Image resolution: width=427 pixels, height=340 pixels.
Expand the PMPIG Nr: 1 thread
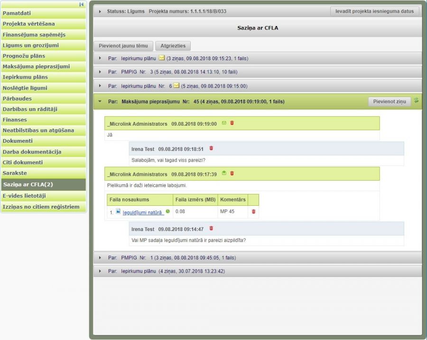pos(100,257)
